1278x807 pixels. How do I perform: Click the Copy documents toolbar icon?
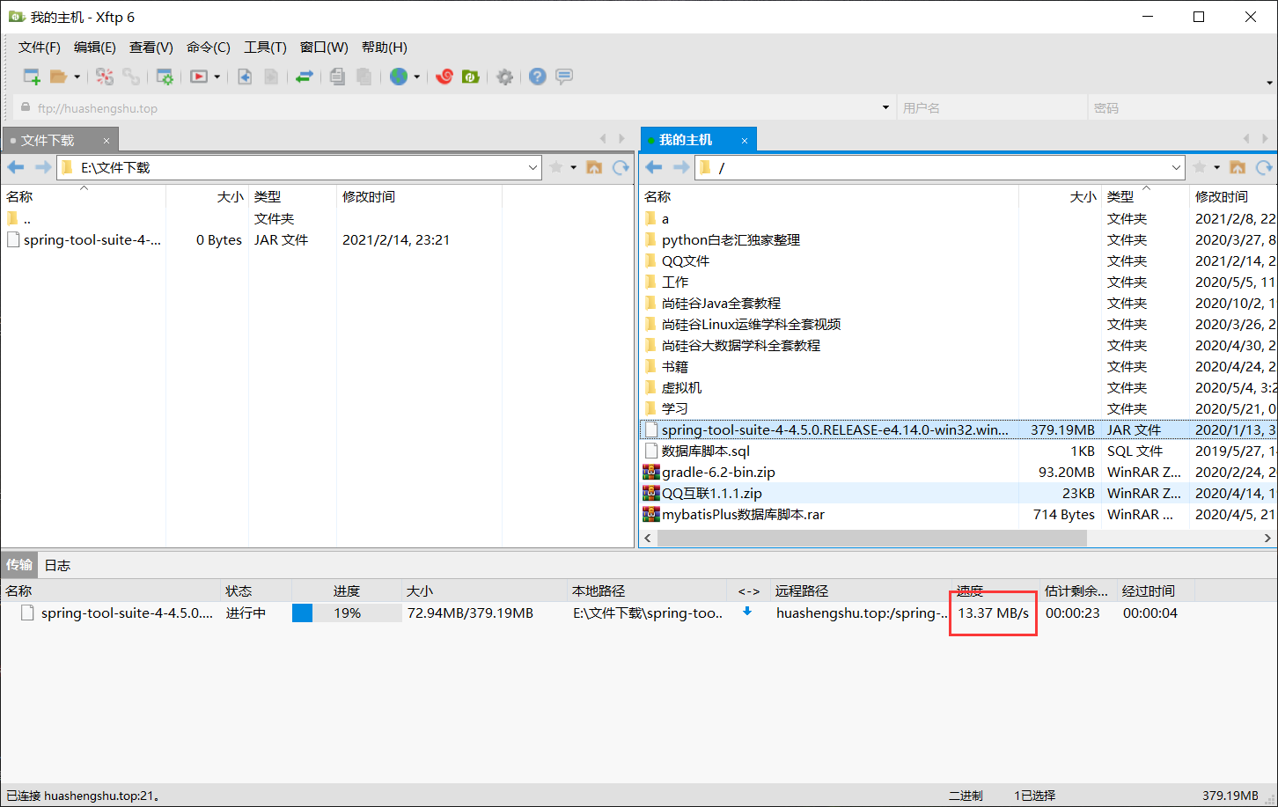[x=337, y=77]
